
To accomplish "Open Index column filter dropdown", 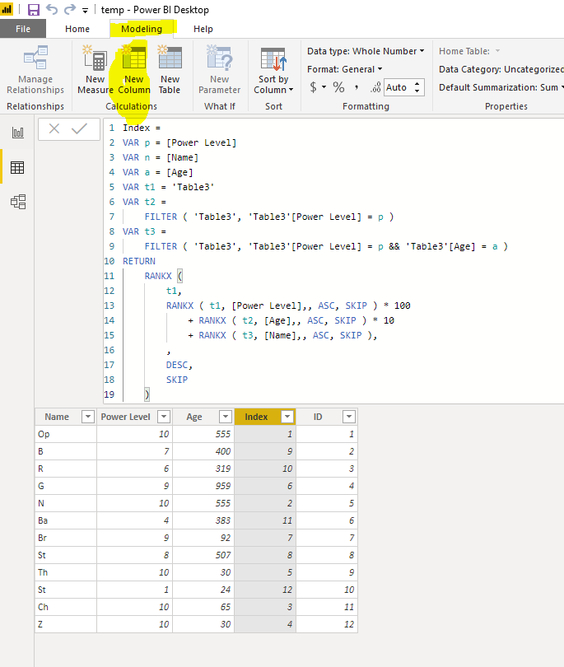I will coord(287,417).
